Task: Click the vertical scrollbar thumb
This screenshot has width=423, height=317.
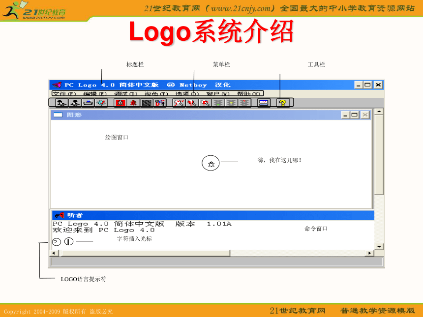Action: pyautogui.click(x=379, y=154)
